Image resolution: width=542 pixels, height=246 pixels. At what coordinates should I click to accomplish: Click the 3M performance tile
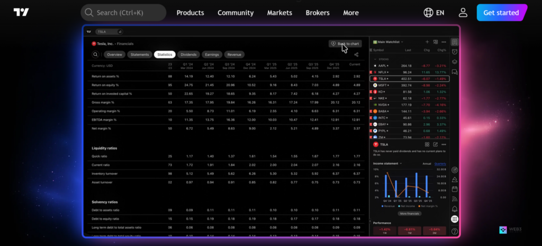tap(435, 231)
